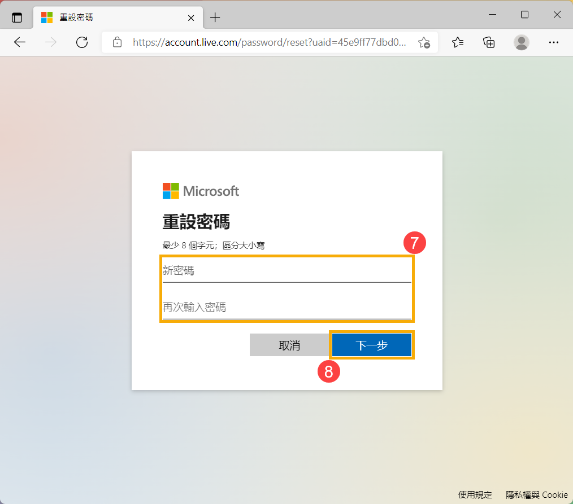Click the account.live.com URL in address bar
The width and height of the screenshot is (573, 504).
pyautogui.click(x=270, y=42)
